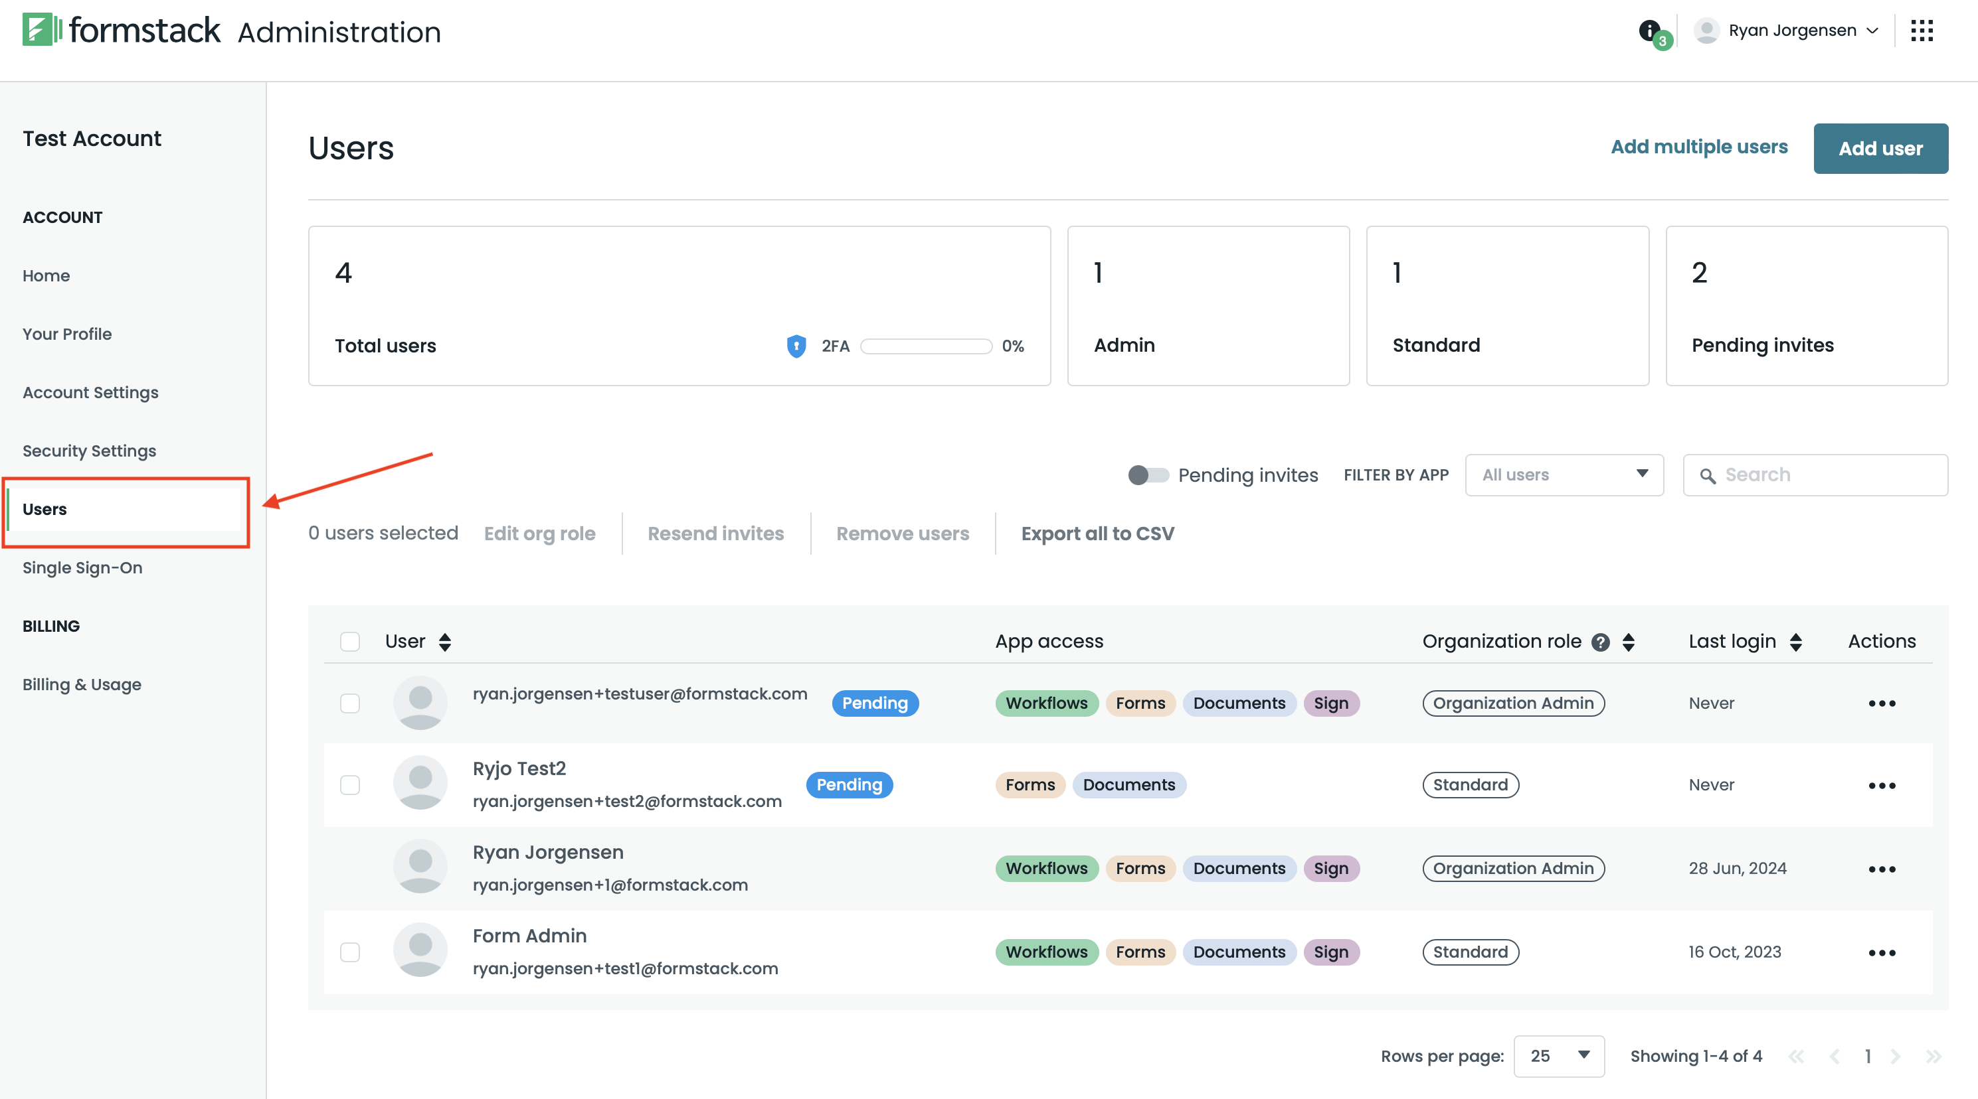The image size is (1978, 1099).
Task: Check the select-all users checkbox in header
Action: (x=350, y=642)
